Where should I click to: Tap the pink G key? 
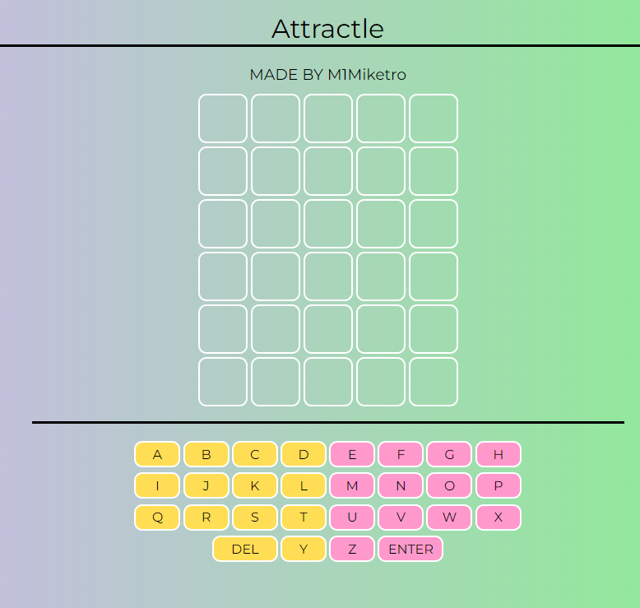(449, 454)
